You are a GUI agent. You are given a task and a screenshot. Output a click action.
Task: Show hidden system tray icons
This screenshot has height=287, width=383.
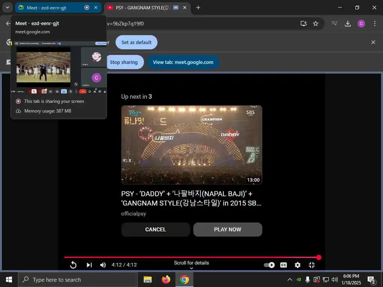pos(290,280)
